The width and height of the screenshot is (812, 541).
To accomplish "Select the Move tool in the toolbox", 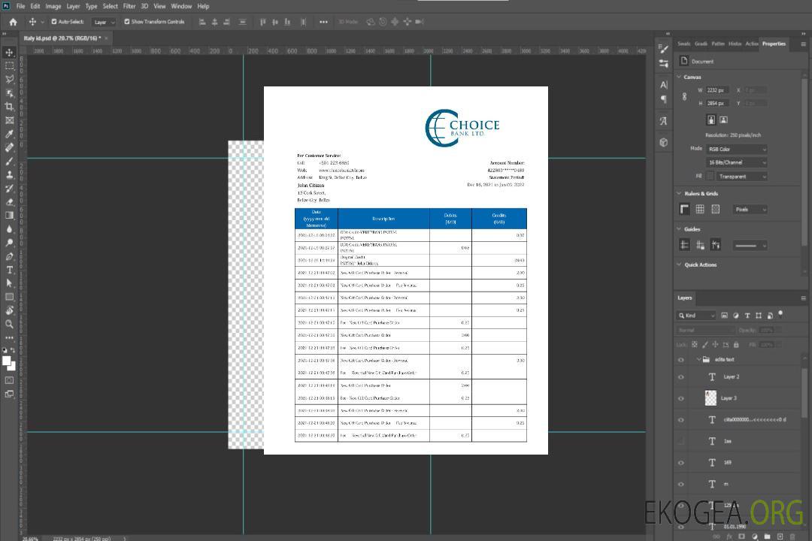I will [x=9, y=53].
